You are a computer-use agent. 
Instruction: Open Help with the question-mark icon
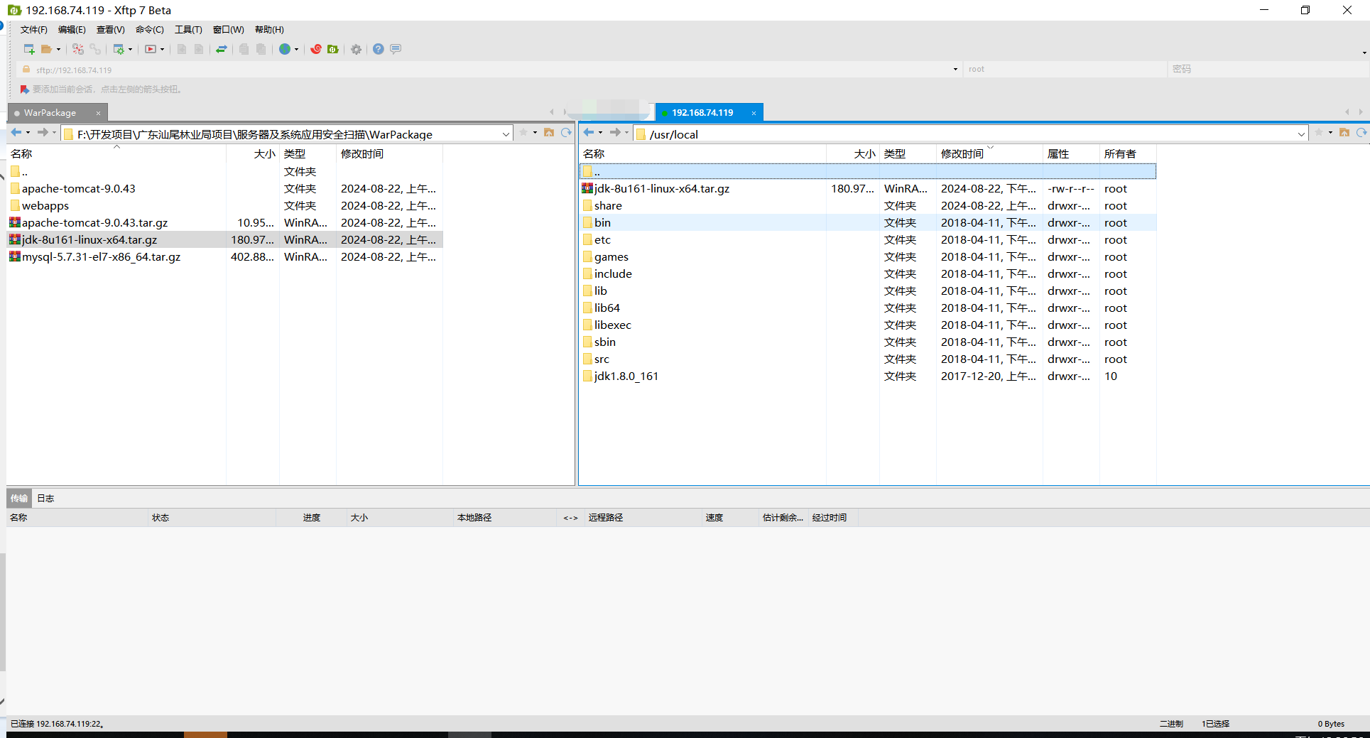(x=379, y=49)
